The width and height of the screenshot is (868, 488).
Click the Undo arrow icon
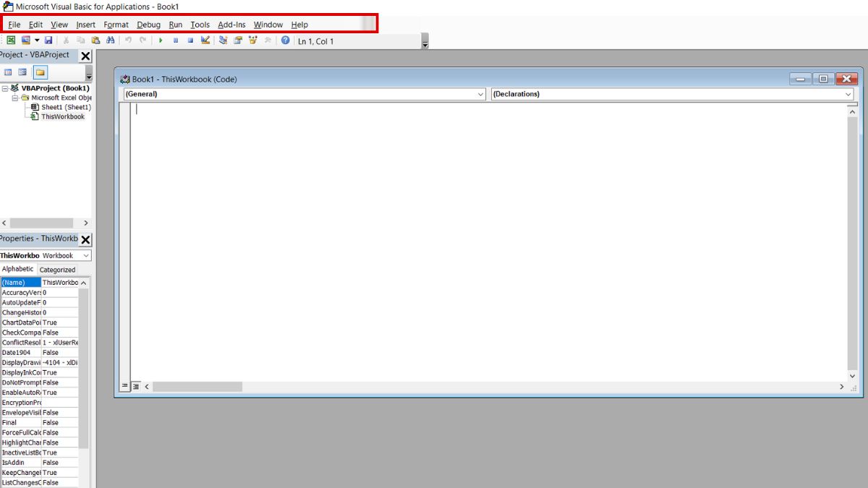tap(128, 40)
